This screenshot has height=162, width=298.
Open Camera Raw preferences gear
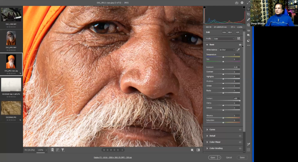tap(242, 3)
